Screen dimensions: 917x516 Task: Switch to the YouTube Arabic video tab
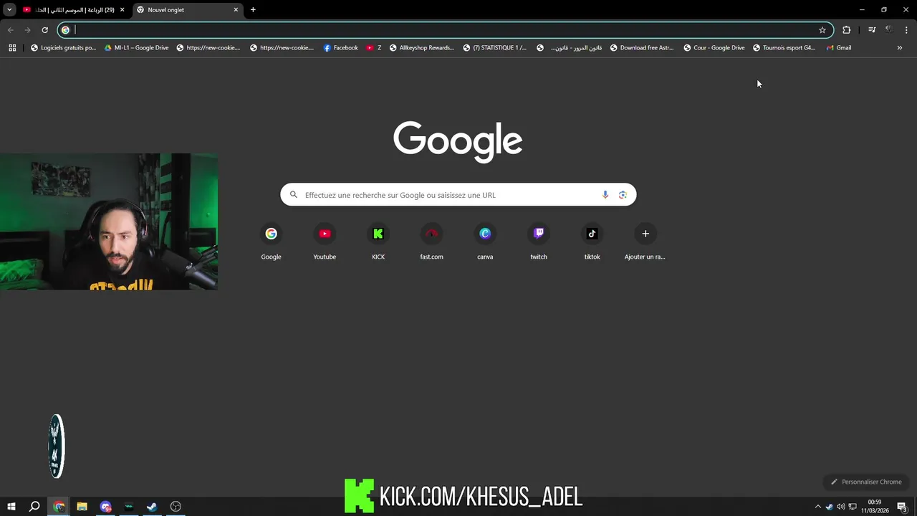coord(75,10)
